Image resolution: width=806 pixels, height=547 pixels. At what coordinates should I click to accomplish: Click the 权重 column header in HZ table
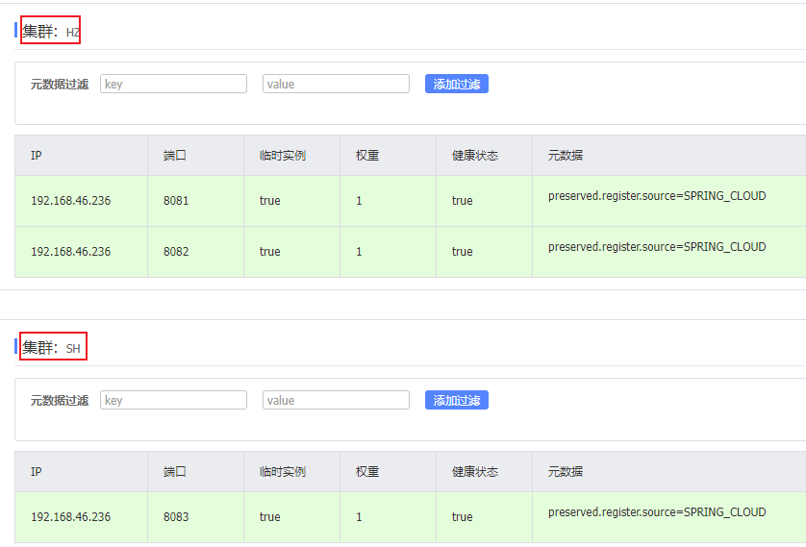367,156
